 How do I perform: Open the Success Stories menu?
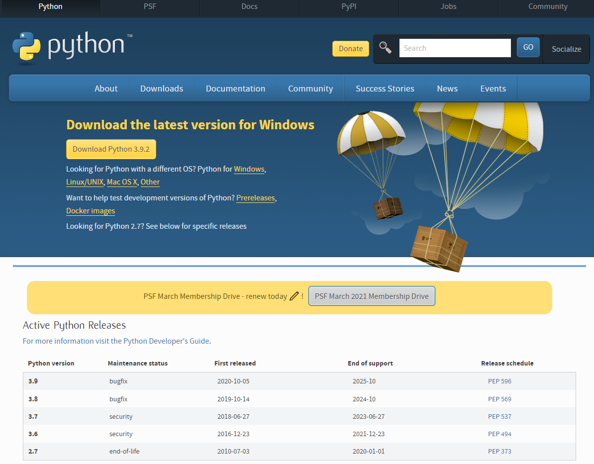coord(385,88)
